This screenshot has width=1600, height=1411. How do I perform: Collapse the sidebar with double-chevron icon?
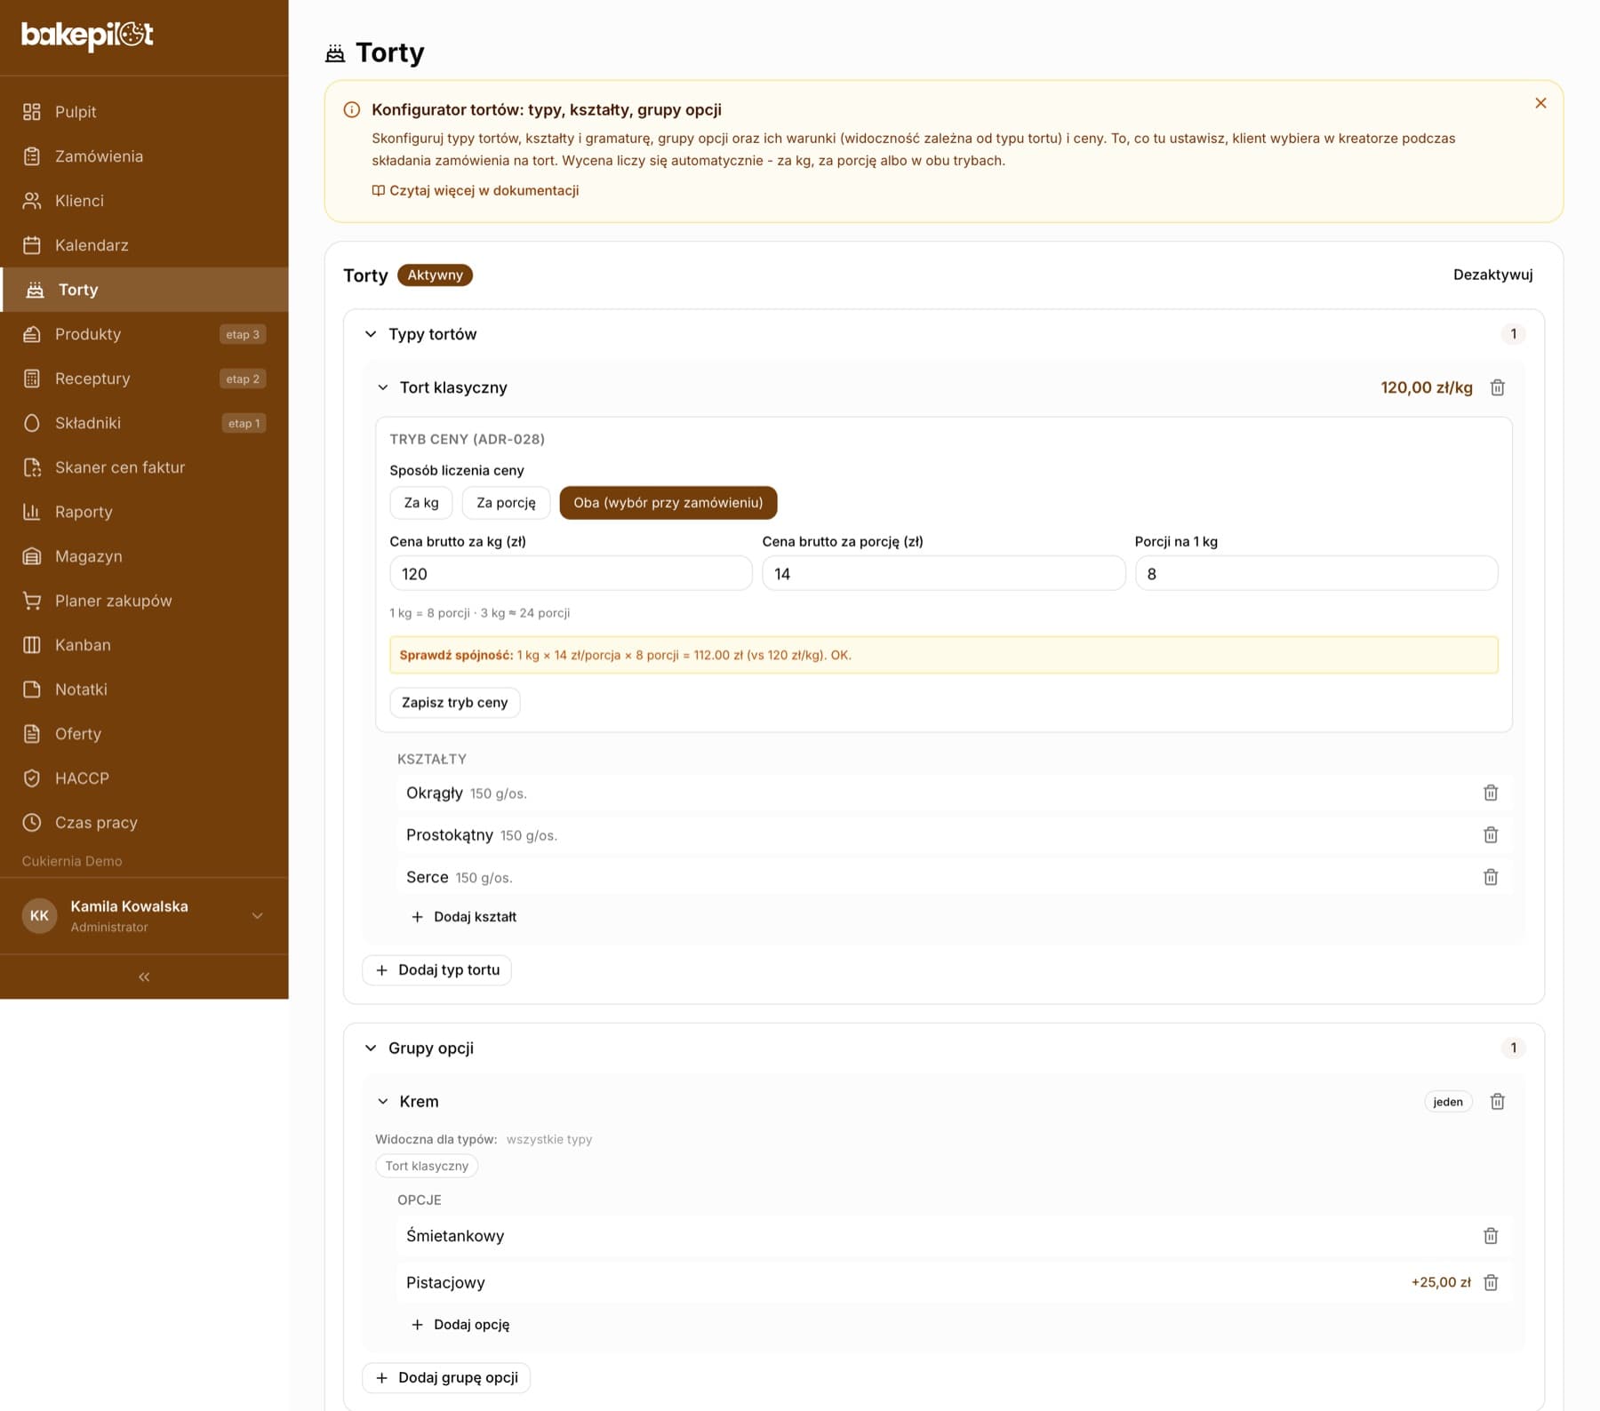(144, 977)
